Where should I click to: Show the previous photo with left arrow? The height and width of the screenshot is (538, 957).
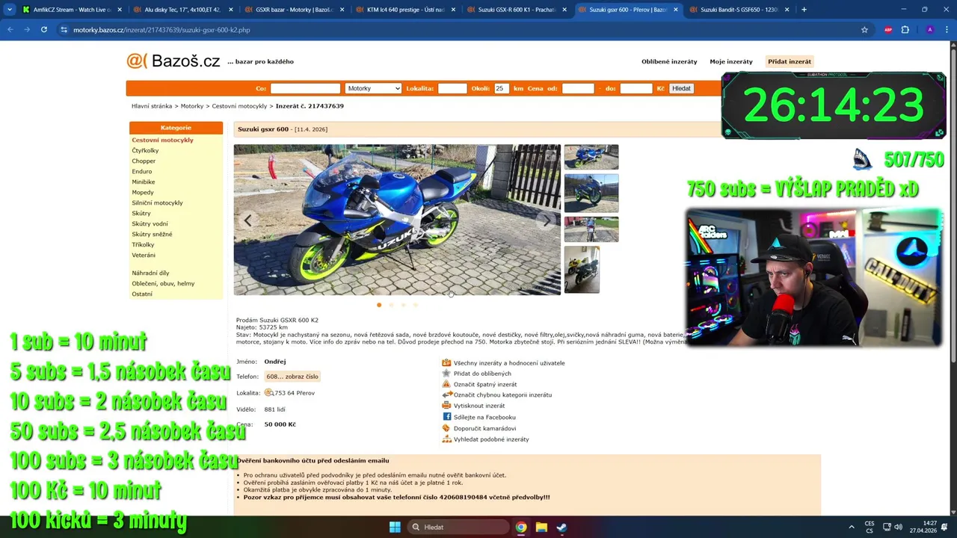coord(247,220)
